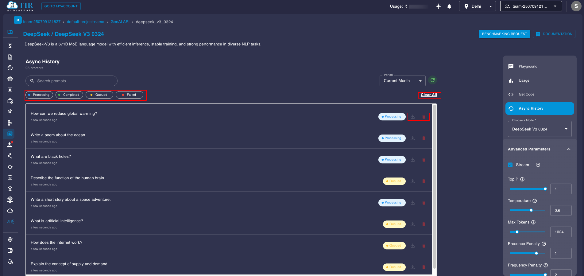This screenshot has width=584, height=276.
Task: Open settings gear in left sidebar
Action: [x=10, y=239]
